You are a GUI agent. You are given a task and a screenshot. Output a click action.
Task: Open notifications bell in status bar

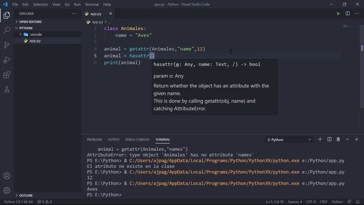(x=358, y=202)
